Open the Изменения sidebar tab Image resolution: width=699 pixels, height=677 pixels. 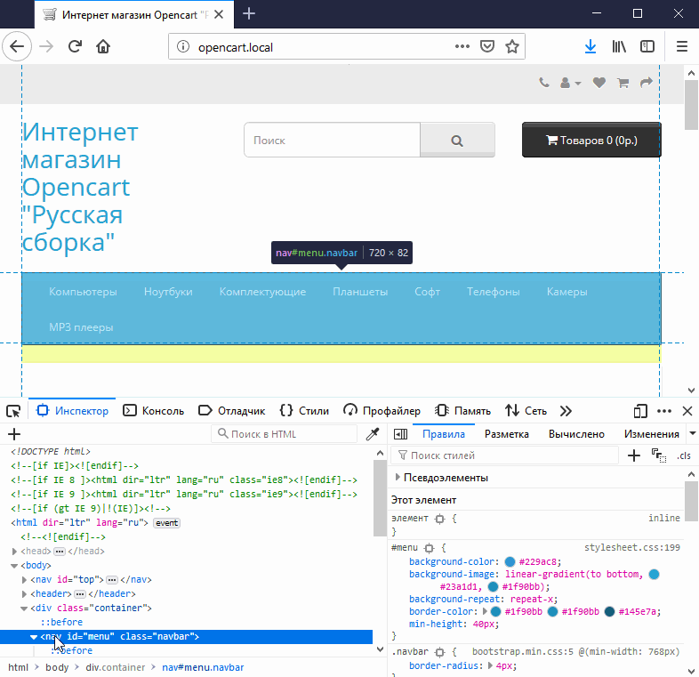point(651,434)
